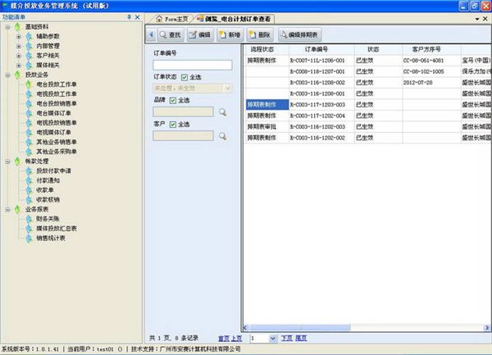492x355 pixels.
Task: Click the magnifier icon beside 客户 field
Action: point(221,134)
